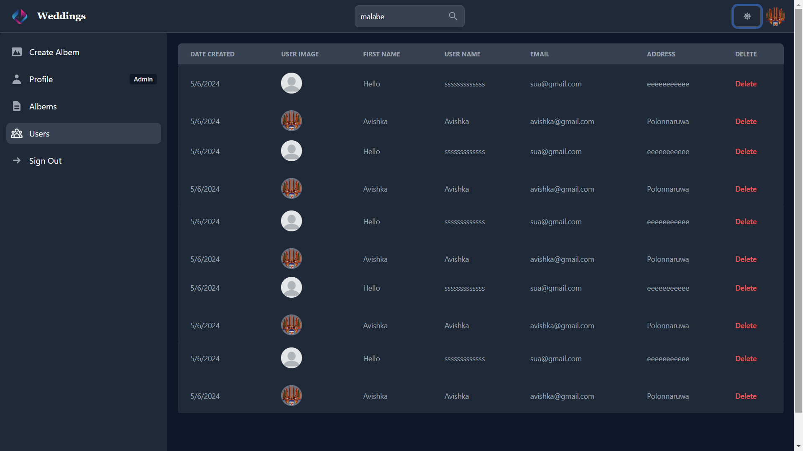803x451 pixels.
Task: Click the first Hello user's placeholder avatar
Action: pos(291,83)
